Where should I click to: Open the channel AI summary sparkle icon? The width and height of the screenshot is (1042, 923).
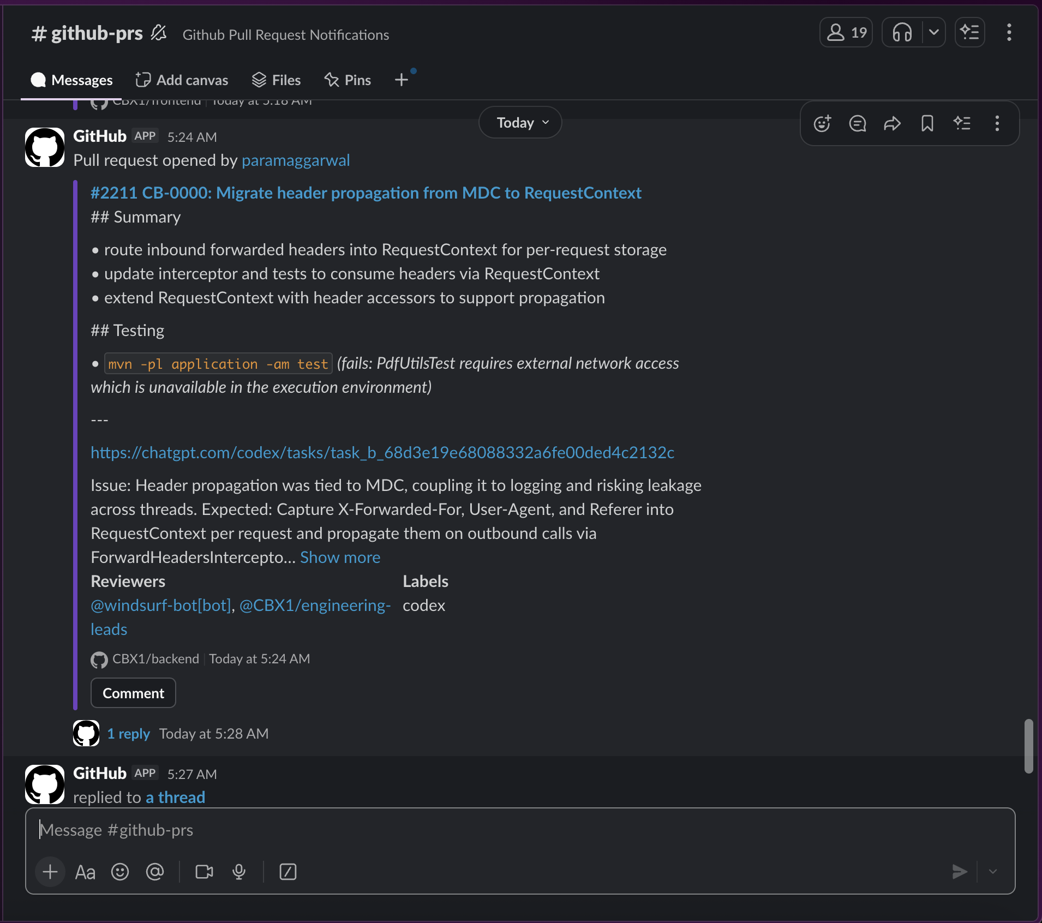(x=970, y=33)
